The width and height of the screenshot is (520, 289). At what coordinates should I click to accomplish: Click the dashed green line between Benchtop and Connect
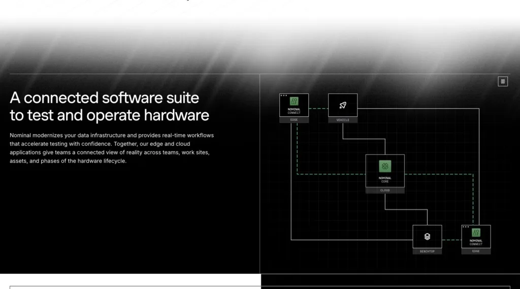451,240
